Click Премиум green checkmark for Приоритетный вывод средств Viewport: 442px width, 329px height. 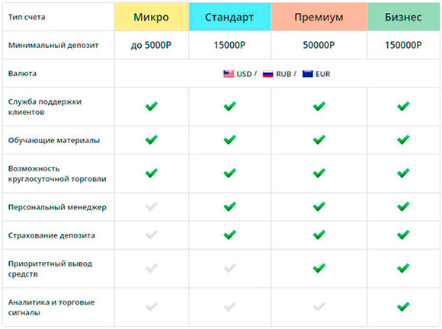click(319, 268)
